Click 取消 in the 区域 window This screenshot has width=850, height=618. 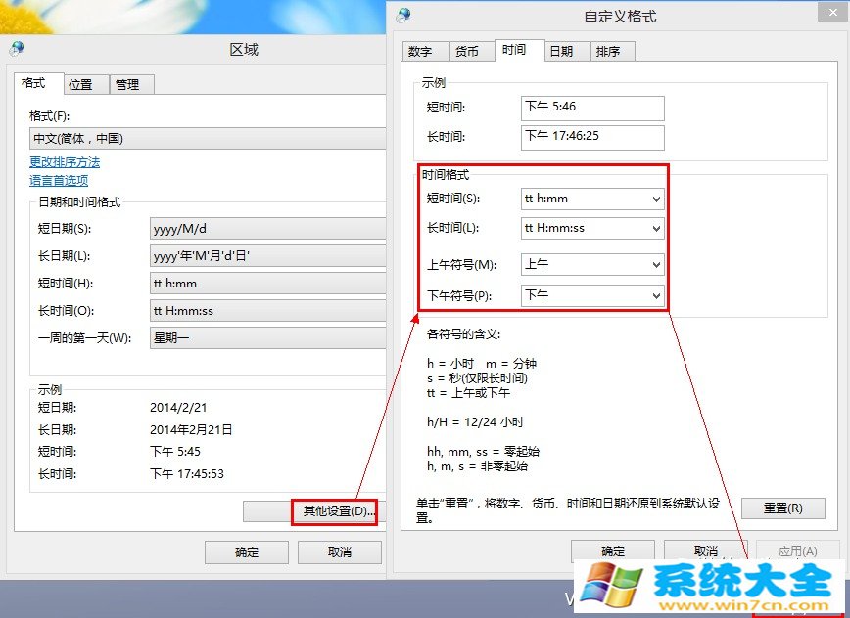tap(340, 552)
